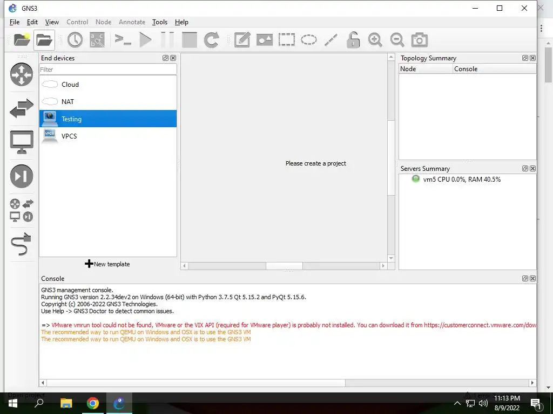The height and width of the screenshot is (414, 553).
Task: Click the Zoom out magnifier icon
Action: 397,40
